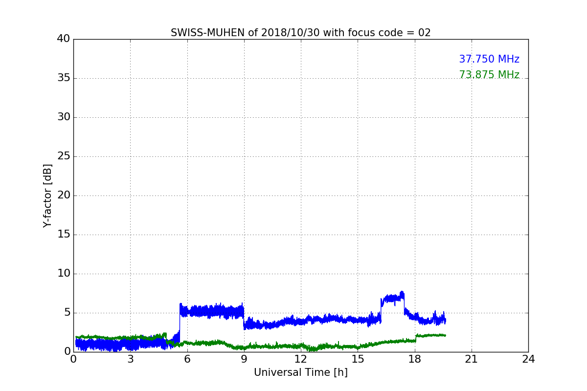Click y-axis tick label 40
This screenshot has width=587, height=391.
[x=64, y=39]
